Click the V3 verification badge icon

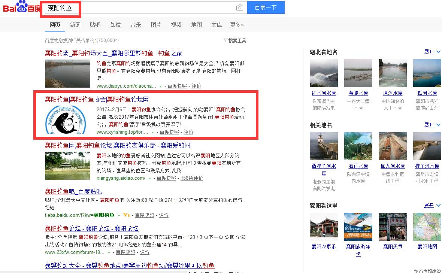tap(127, 215)
